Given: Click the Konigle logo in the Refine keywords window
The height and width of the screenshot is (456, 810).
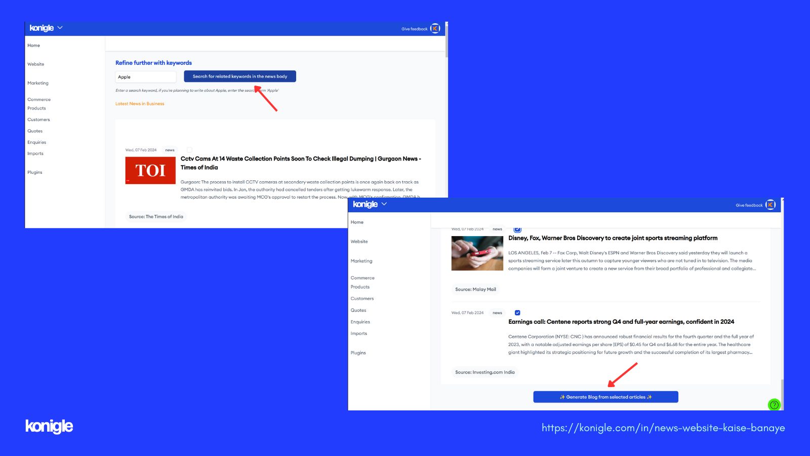Looking at the screenshot, I should pyautogui.click(x=42, y=28).
